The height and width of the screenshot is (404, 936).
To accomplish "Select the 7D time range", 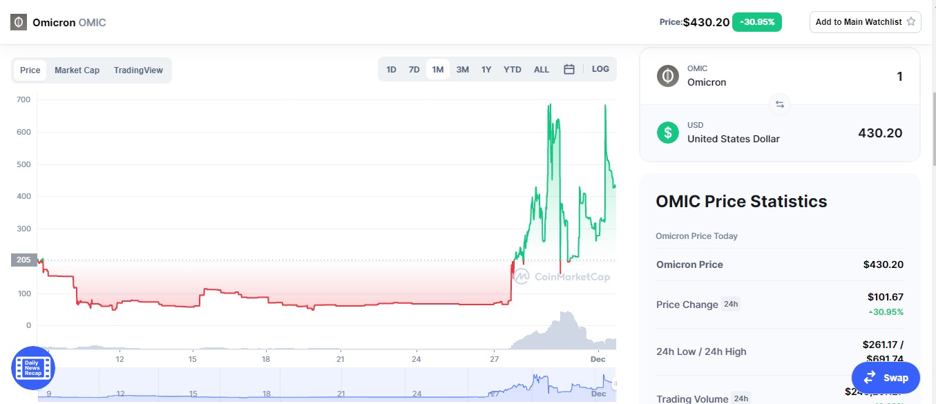I will click(x=414, y=69).
